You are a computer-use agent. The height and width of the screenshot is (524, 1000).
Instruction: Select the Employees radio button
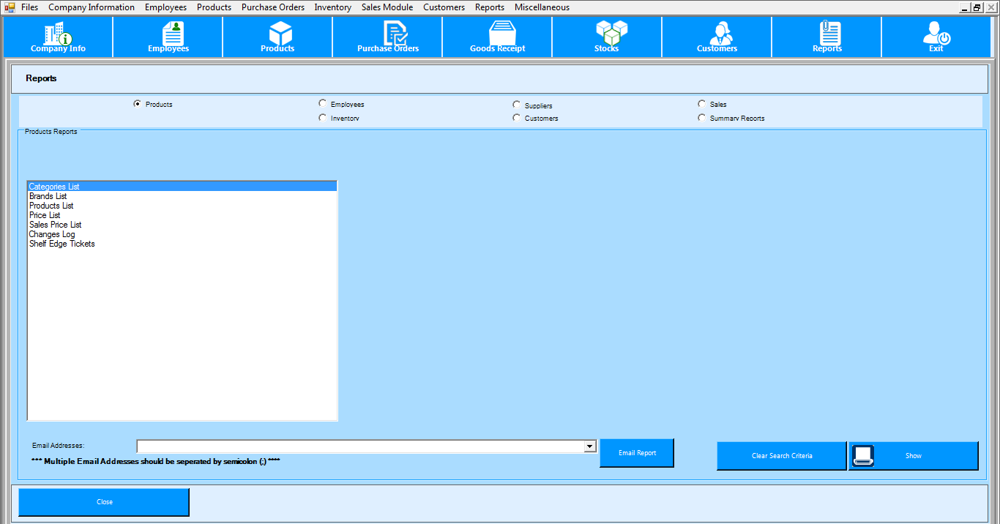coord(323,104)
